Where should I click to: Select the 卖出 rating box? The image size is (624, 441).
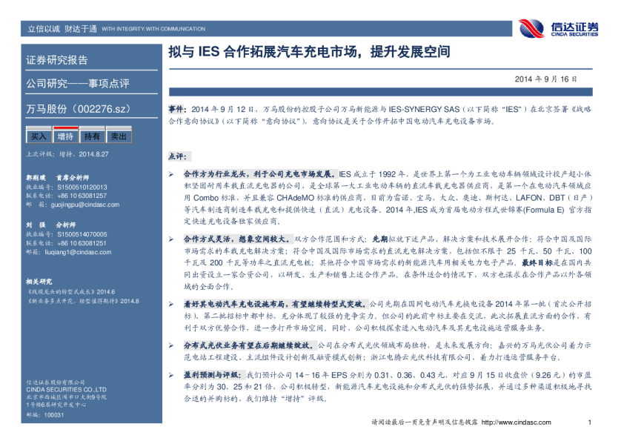[118, 136]
